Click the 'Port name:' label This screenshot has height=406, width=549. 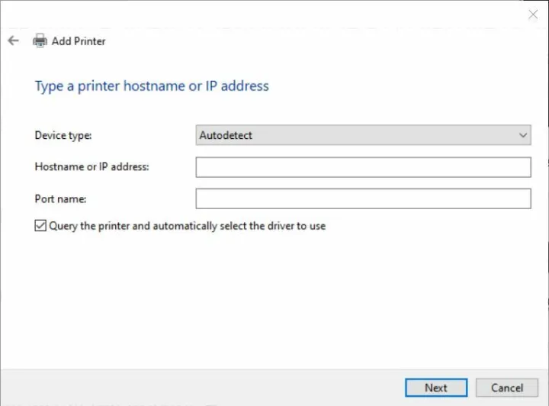[61, 199]
